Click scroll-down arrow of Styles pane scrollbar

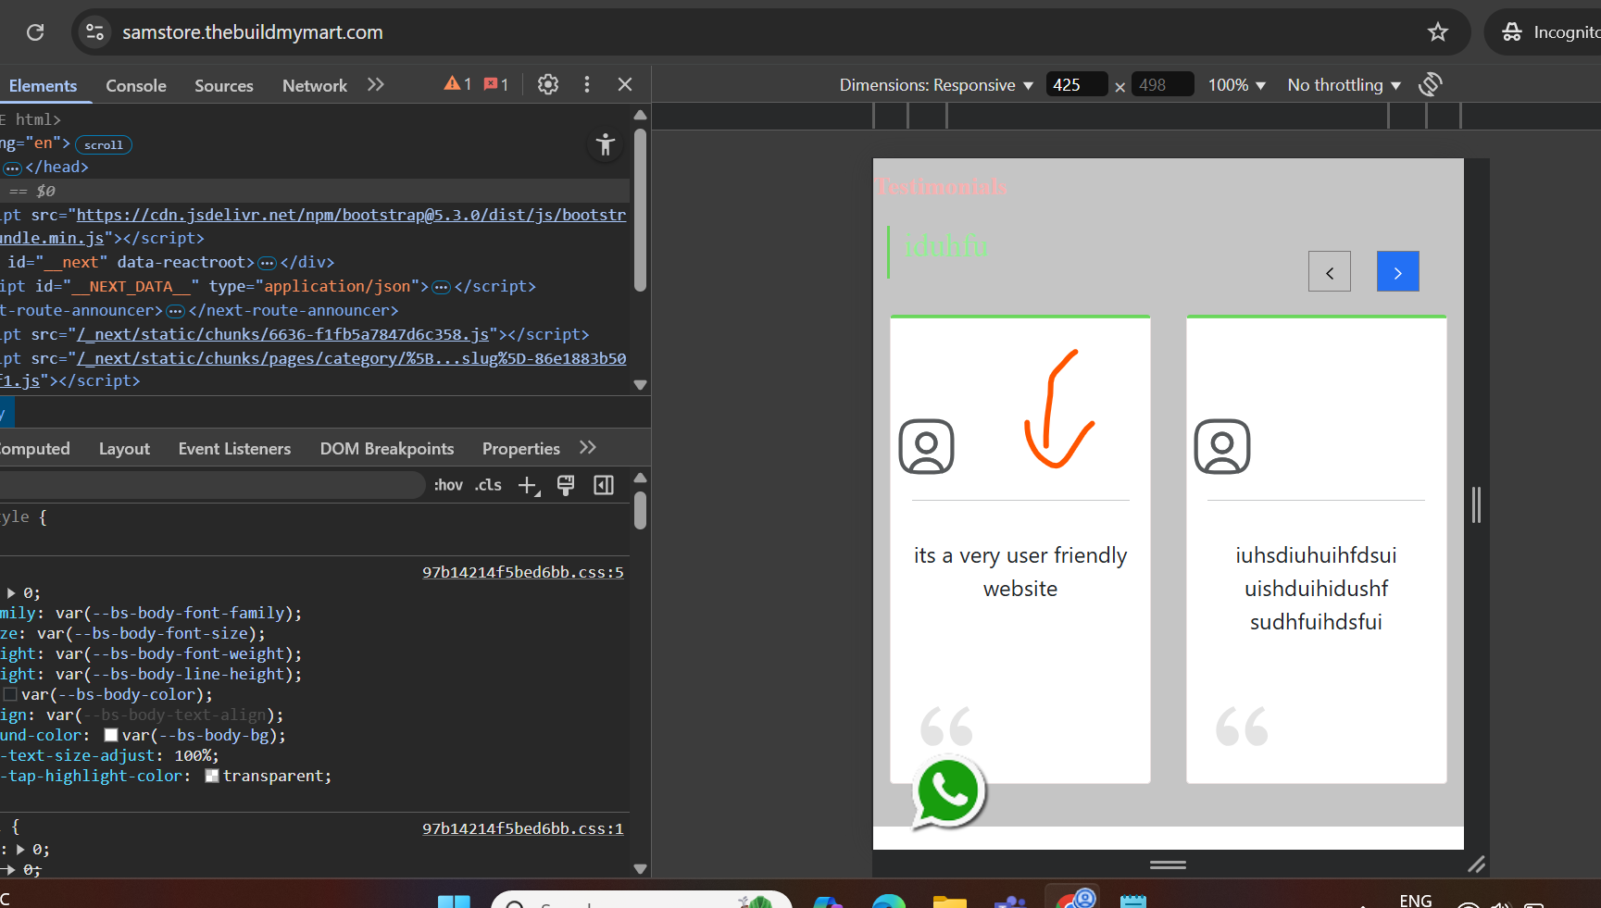click(x=640, y=869)
